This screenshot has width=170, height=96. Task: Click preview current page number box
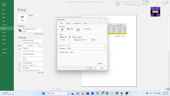pyautogui.click(x=55, y=89)
